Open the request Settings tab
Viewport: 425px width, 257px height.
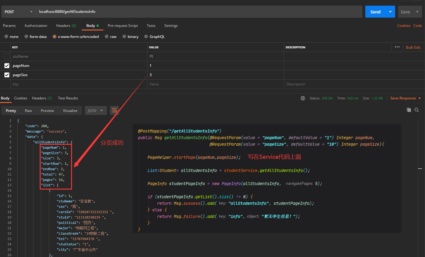(171, 26)
